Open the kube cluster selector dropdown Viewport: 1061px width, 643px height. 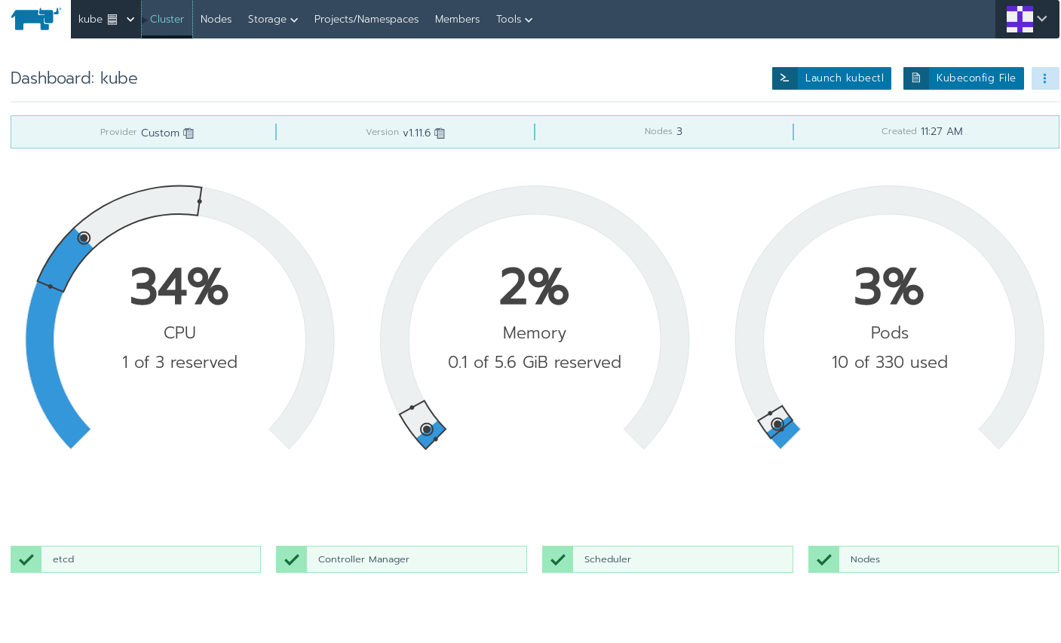[x=106, y=19]
